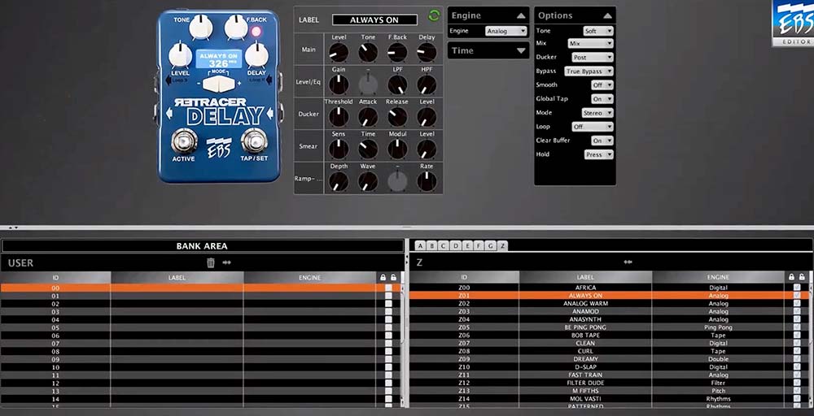
Task: Switch to bank tab D
Action: pos(456,246)
